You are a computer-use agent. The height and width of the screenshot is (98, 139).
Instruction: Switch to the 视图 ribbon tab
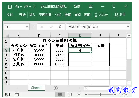(x=87, y=15)
